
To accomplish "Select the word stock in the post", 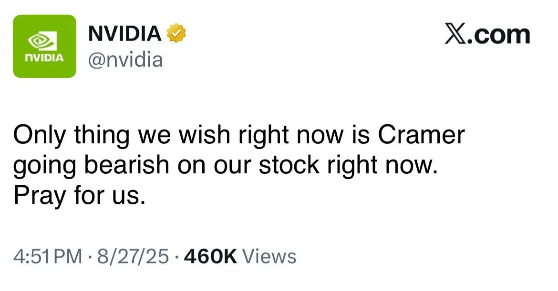I will click(289, 165).
